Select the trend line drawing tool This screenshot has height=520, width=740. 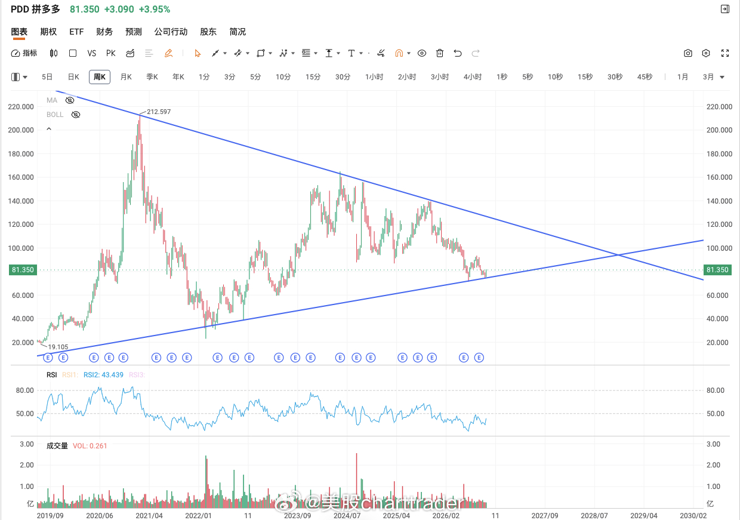(215, 53)
